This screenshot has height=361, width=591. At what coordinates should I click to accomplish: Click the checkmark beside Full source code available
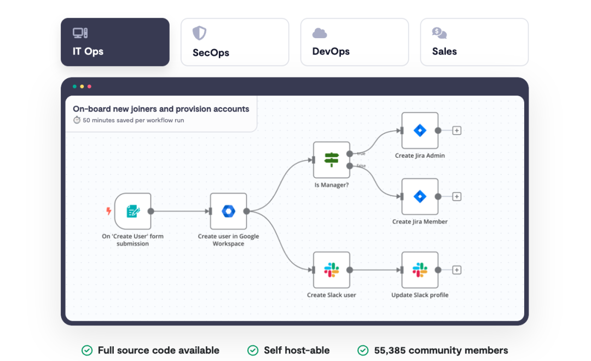(87, 351)
